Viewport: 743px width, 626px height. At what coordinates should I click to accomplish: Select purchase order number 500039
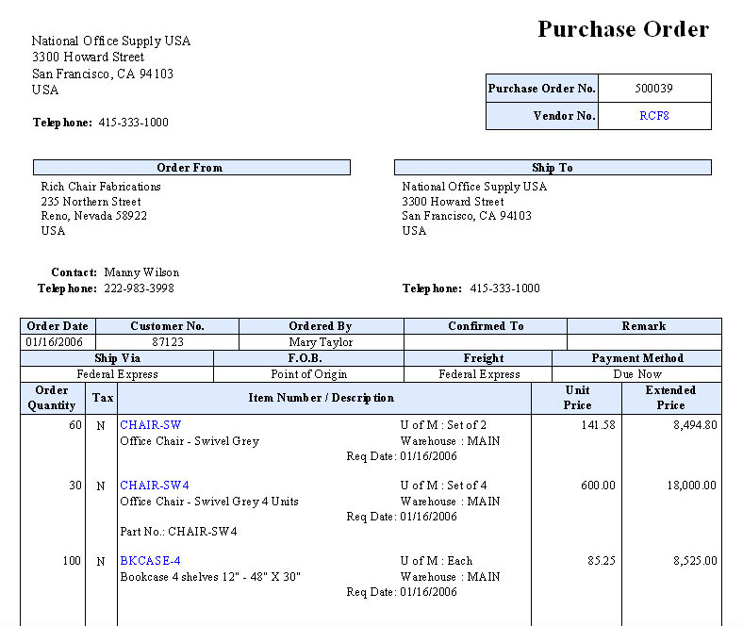point(653,89)
